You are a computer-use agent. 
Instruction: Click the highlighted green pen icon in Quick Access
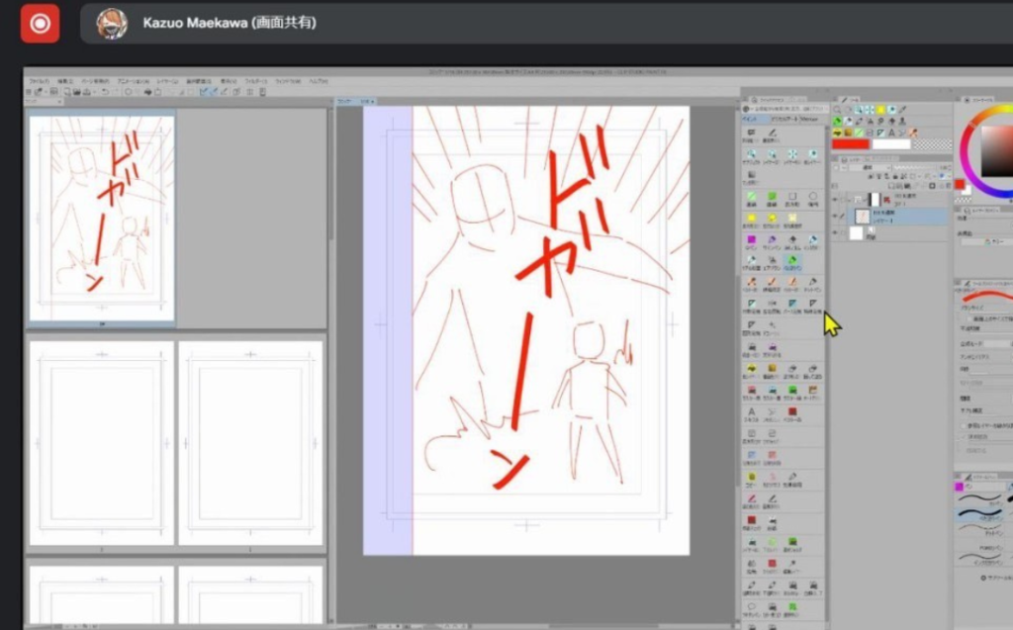pos(792,260)
